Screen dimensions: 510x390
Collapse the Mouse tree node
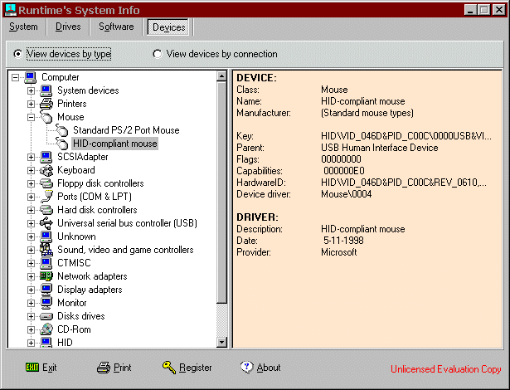[x=32, y=117]
